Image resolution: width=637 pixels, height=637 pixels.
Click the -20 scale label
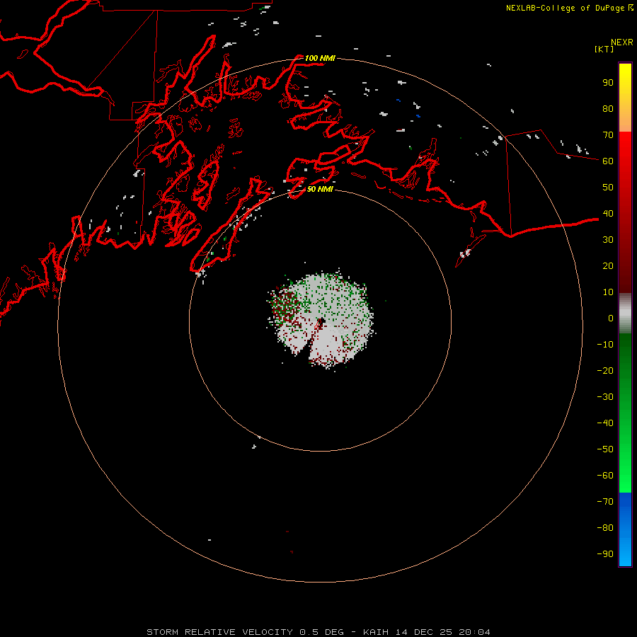605,371
